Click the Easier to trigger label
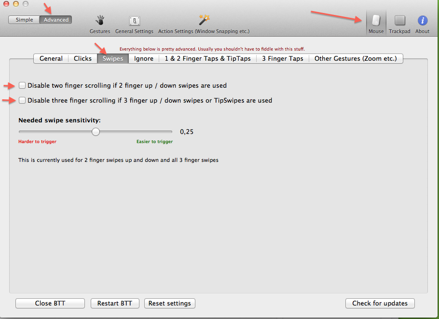The width and height of the screenshot is (439, 319). pos(154,142)
